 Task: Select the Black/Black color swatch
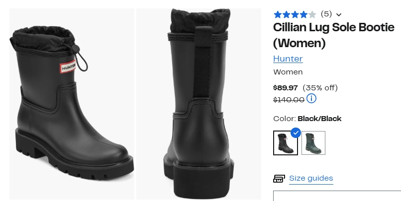coord(286,143)
